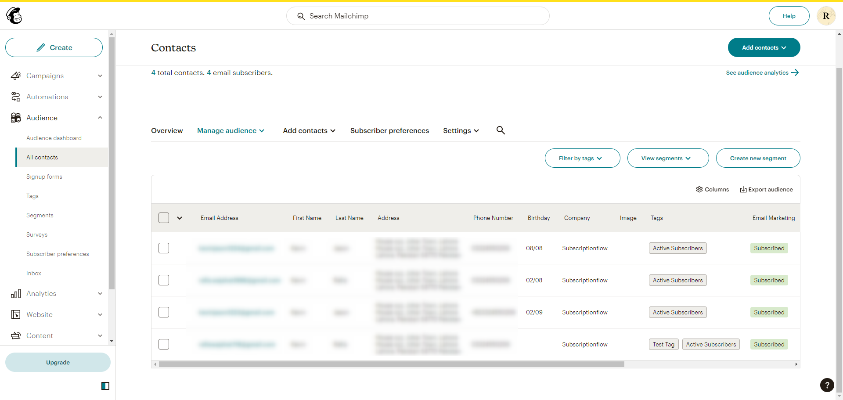The width and height of the screenshot is (843, 400).
Task: Open the floating question mark help icon
Action: [x=827, y=385]
